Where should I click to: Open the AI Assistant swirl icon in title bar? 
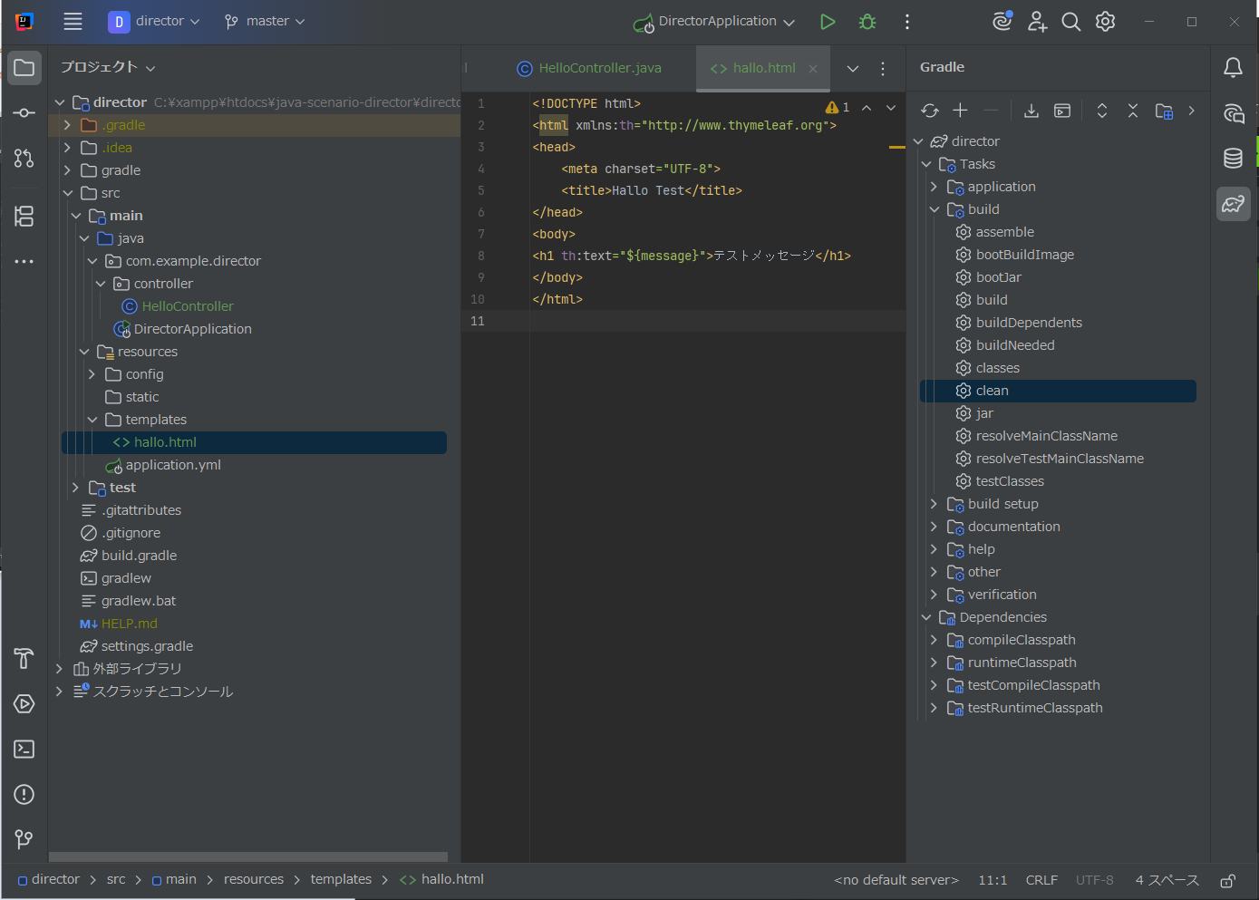1002,22
